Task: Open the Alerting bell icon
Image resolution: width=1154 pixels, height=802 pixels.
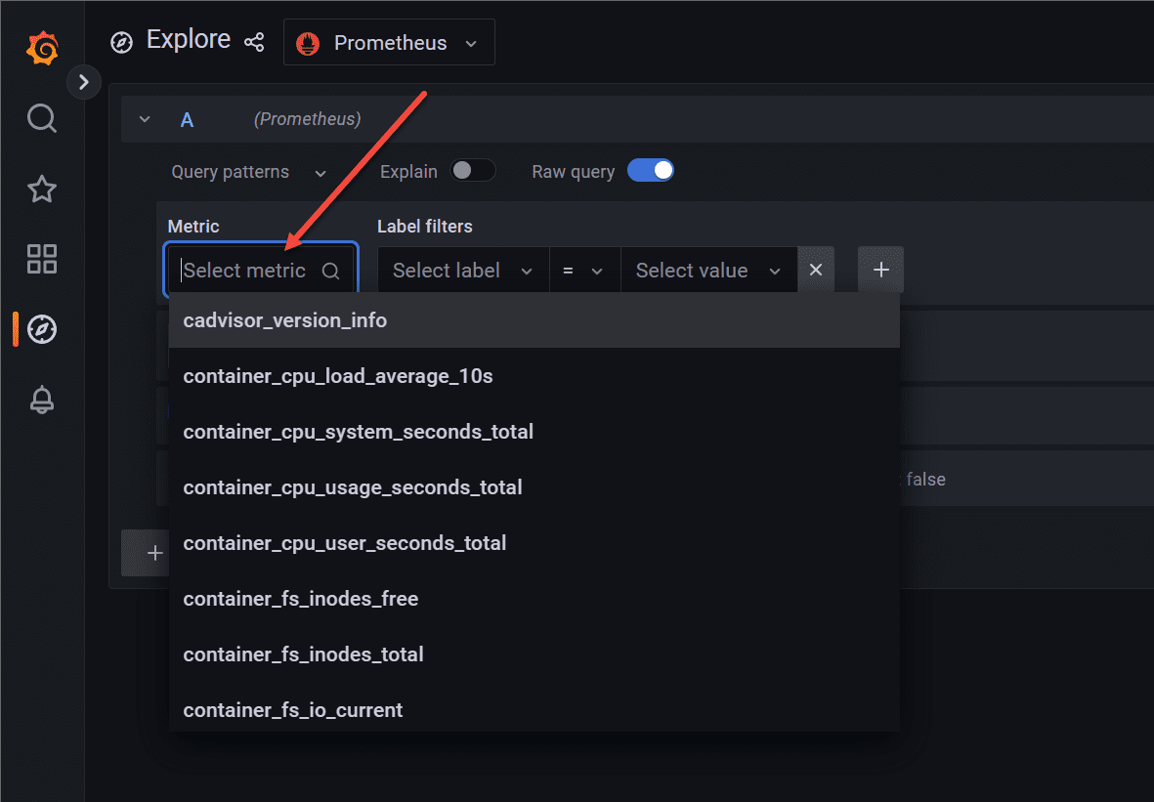Action: [42, 400]
